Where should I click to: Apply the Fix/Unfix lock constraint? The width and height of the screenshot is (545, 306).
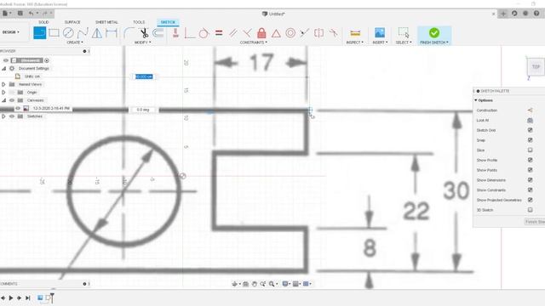[261, 33]
